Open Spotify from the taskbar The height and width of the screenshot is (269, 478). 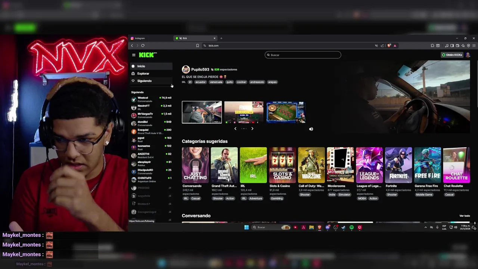351,227
